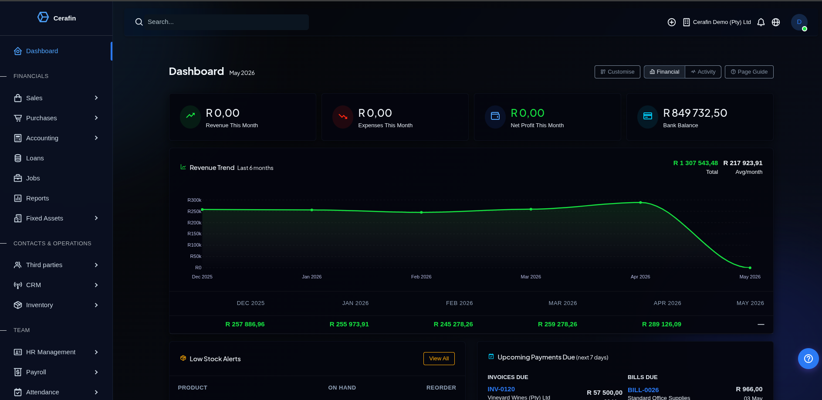Select Cerafin Demo (Pty) Ltd company switcher

717,22
